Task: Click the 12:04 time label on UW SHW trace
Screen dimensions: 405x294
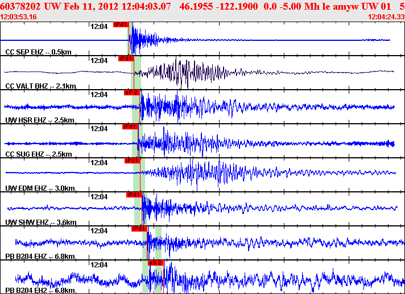Action: coord(99,196)
